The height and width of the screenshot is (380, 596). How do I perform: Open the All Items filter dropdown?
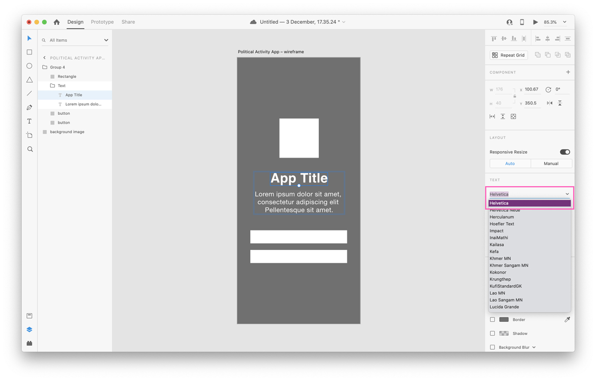[x=106, y=40]
